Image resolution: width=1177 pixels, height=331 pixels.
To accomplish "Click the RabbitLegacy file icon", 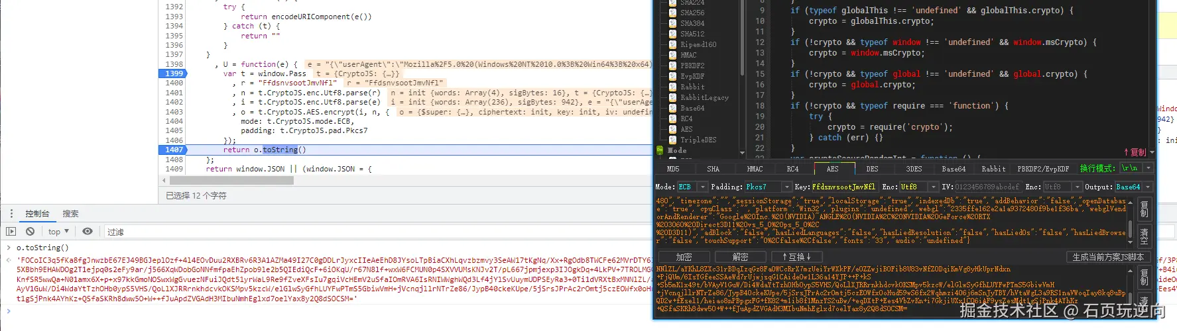I will (672, 97).
